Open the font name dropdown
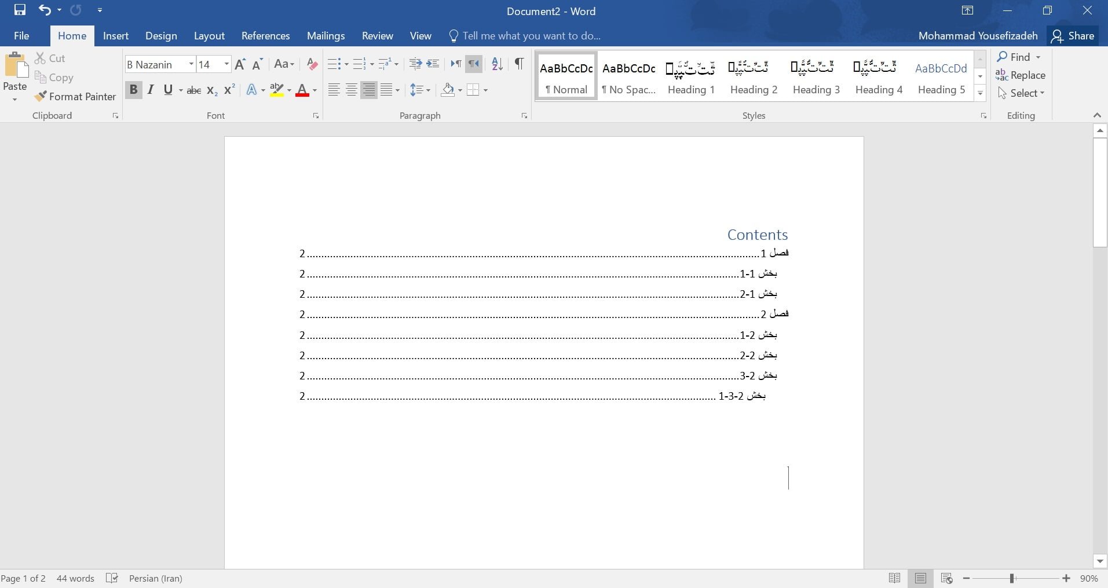 click(191, 64)
